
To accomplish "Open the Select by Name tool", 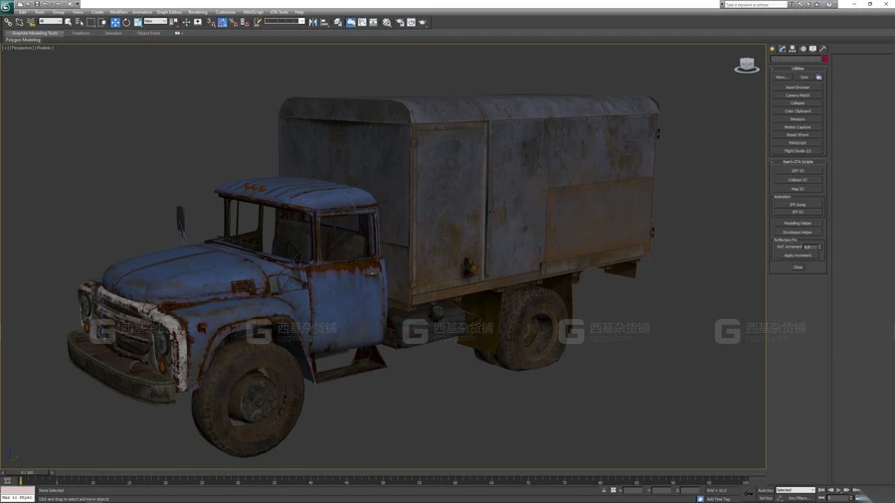I will pos(80,22).
